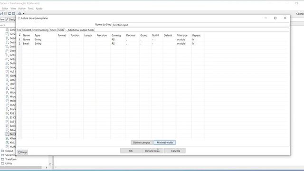Select the JSON input step icon

7,76
